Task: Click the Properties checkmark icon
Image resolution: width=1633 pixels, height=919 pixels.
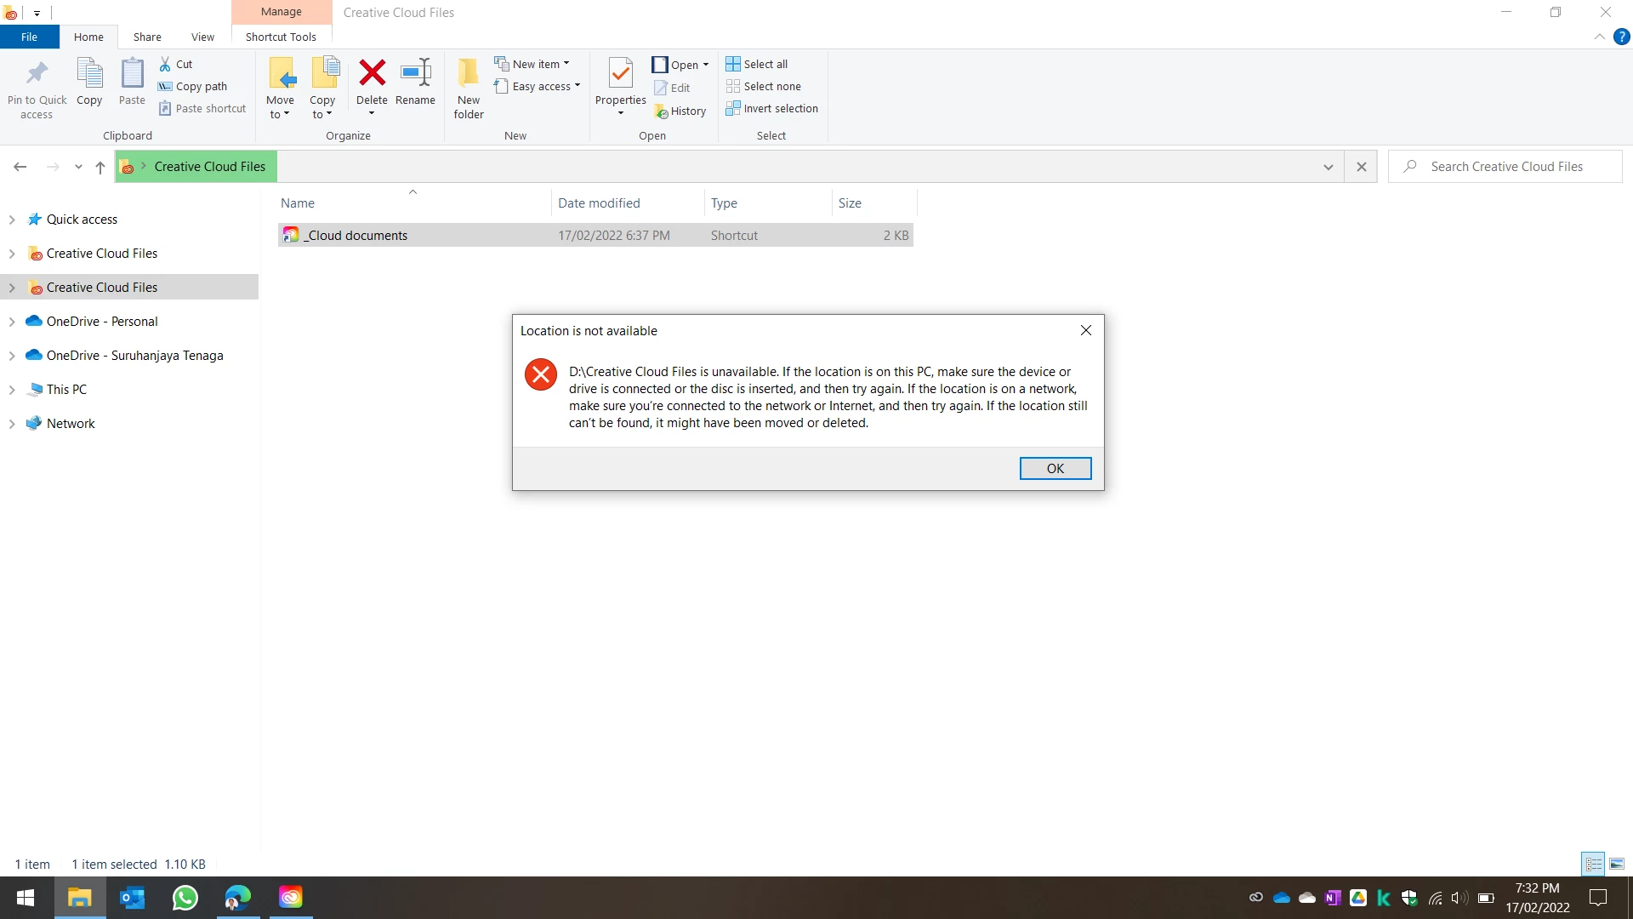Action: (620, 73)
